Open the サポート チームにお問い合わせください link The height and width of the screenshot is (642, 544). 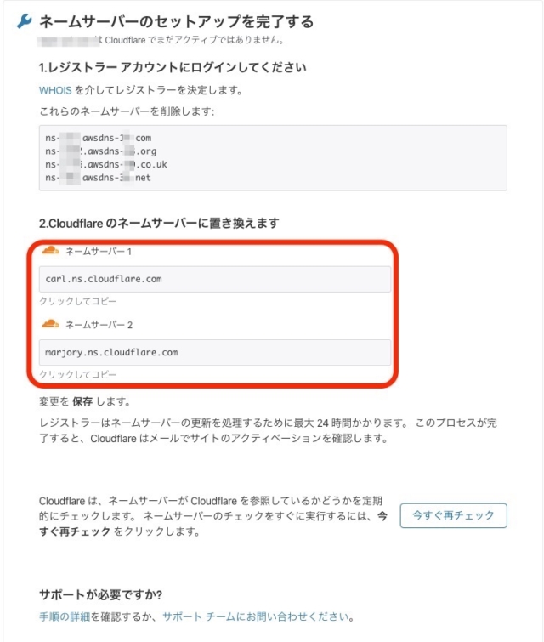[x=258, y=616]
